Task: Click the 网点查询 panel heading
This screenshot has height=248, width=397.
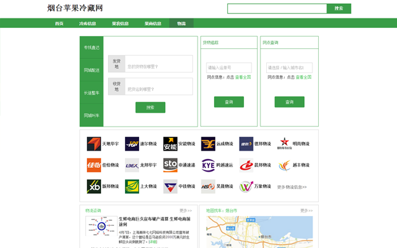Action: coord(271,43)
